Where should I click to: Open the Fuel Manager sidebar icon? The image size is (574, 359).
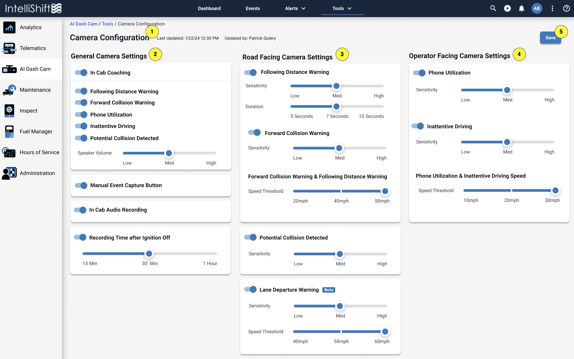9,131
